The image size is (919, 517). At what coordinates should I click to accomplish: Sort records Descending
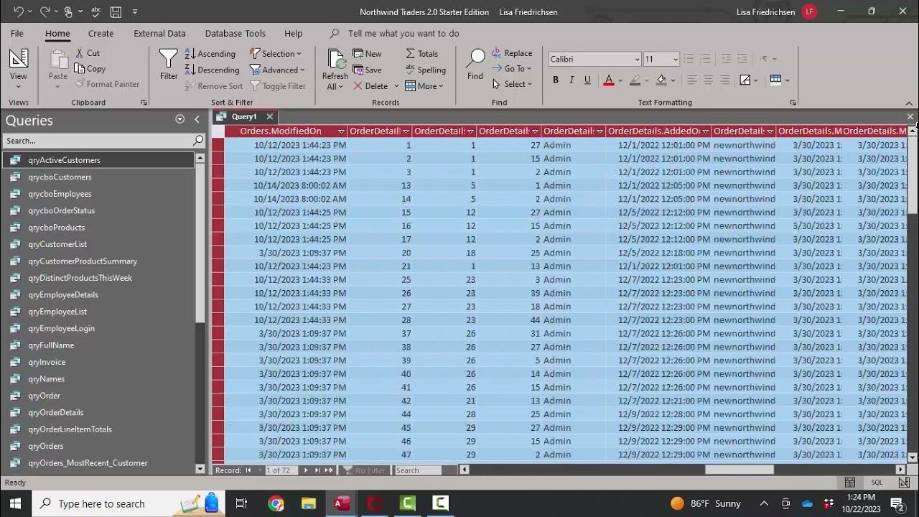[x=212, y=70]
